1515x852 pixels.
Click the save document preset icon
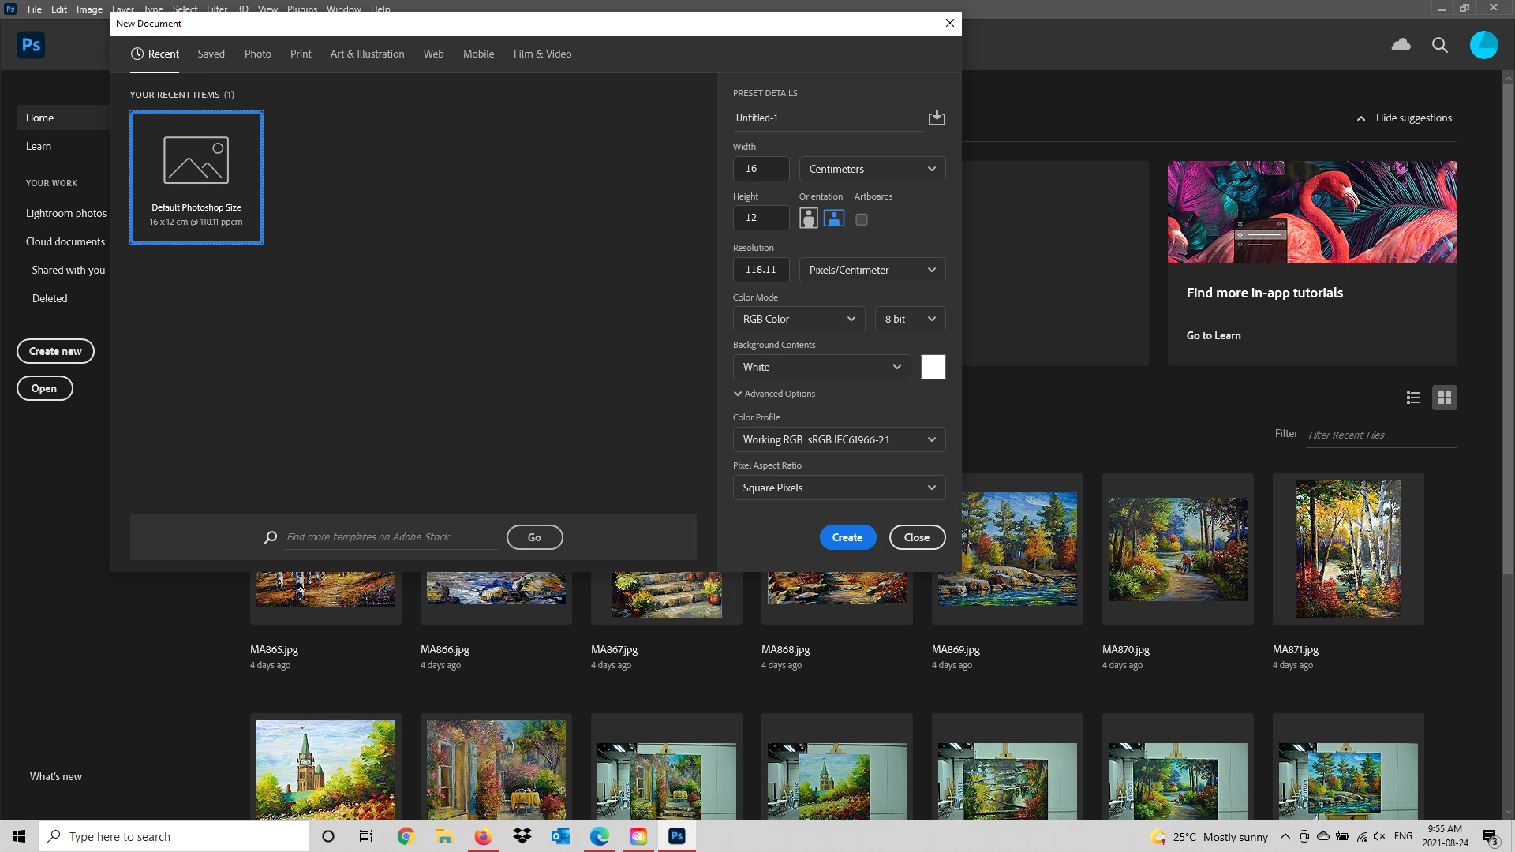937,118
